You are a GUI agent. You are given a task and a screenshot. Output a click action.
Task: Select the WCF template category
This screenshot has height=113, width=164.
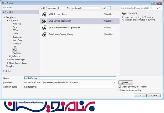(x=15, y=50)
